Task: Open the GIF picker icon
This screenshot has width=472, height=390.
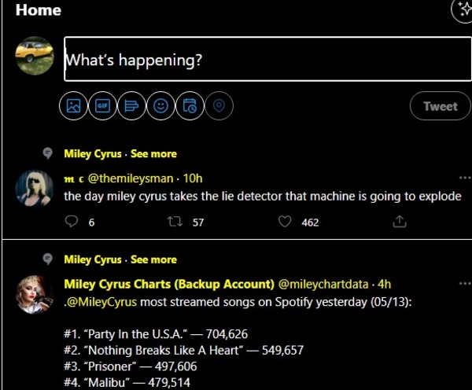Action: (102, 107)
